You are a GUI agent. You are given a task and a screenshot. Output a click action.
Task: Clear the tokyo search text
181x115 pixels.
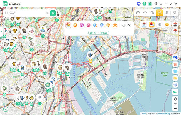point(47,13)
